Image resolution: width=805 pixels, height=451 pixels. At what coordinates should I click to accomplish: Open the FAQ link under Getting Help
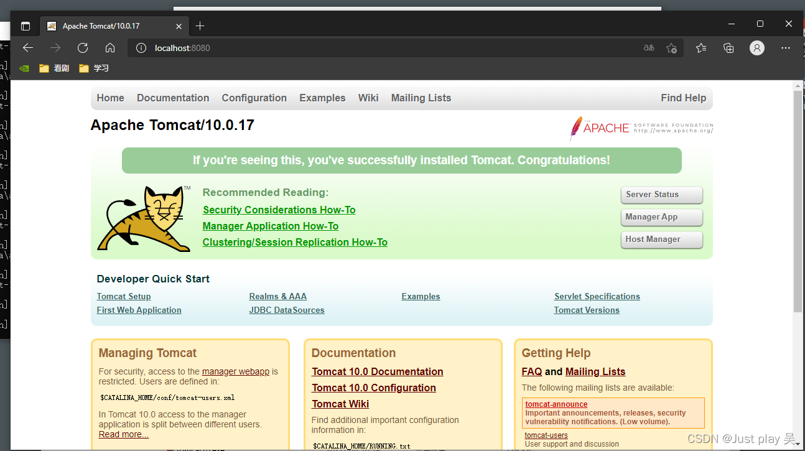pyautogui.click(x=532, y=372)
